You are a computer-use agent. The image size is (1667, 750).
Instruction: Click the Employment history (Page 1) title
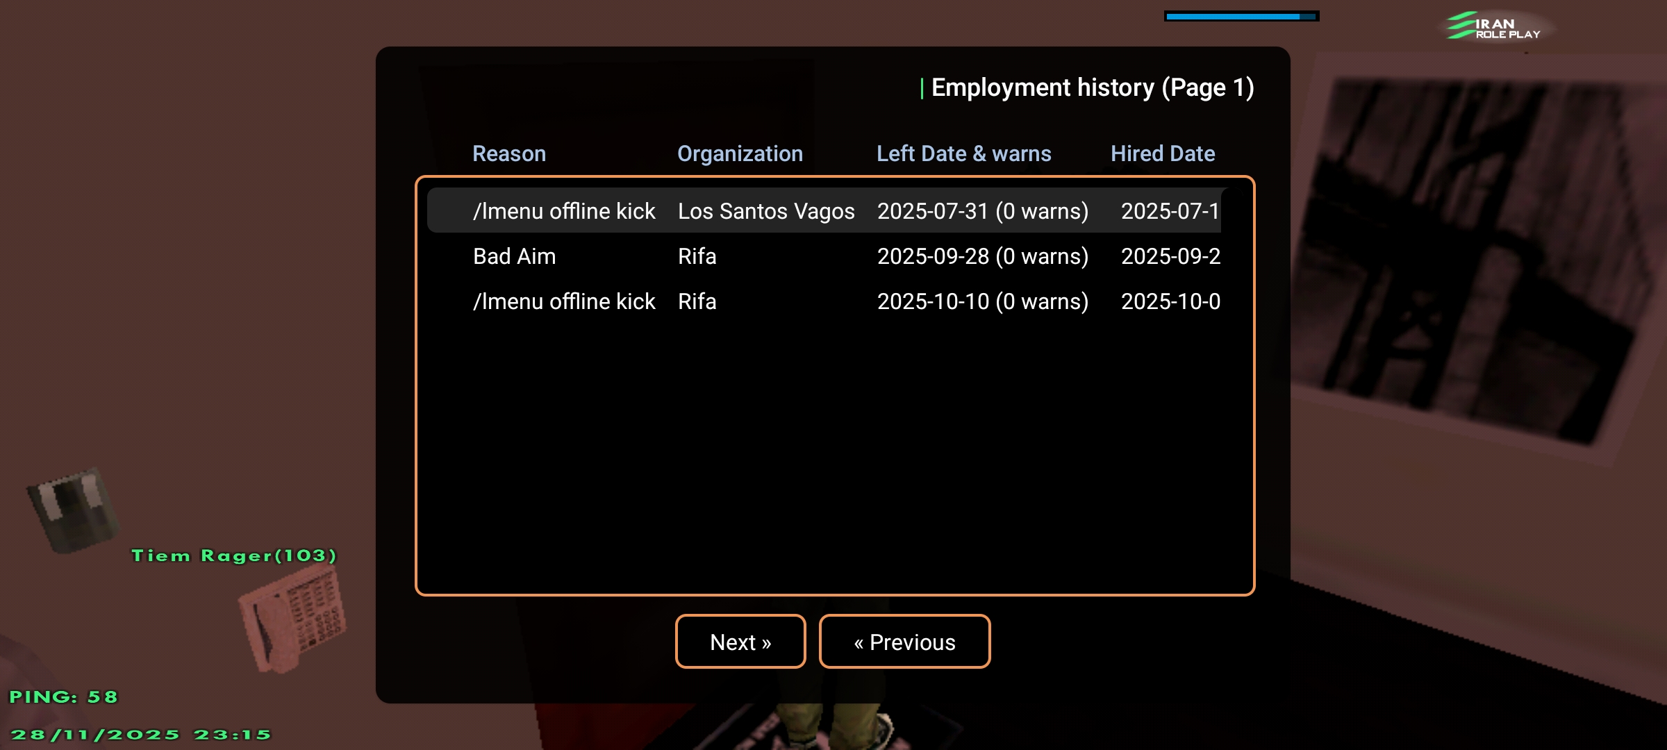click(1092, 87)
